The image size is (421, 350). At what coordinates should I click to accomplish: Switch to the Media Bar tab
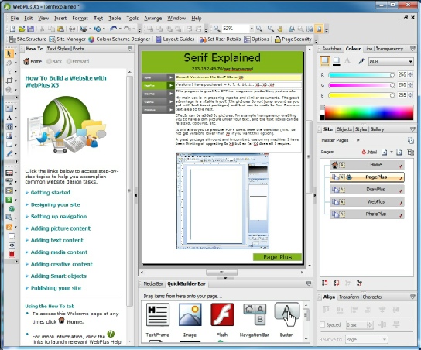point(153,283)
